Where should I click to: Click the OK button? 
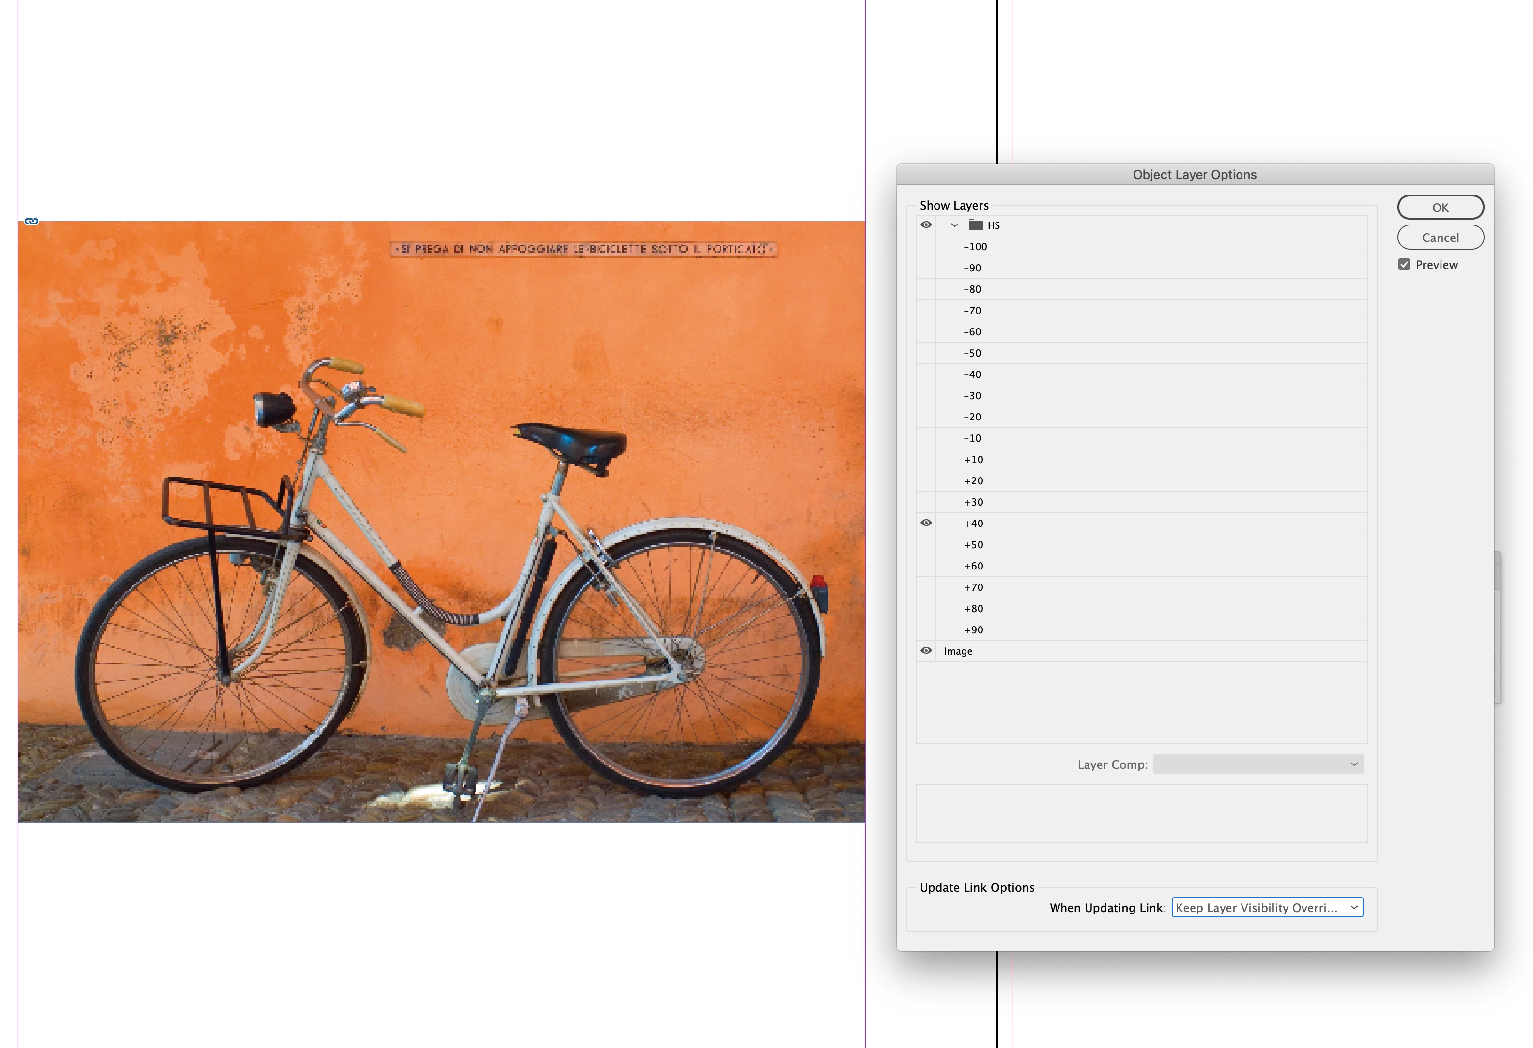(1440, 208)
